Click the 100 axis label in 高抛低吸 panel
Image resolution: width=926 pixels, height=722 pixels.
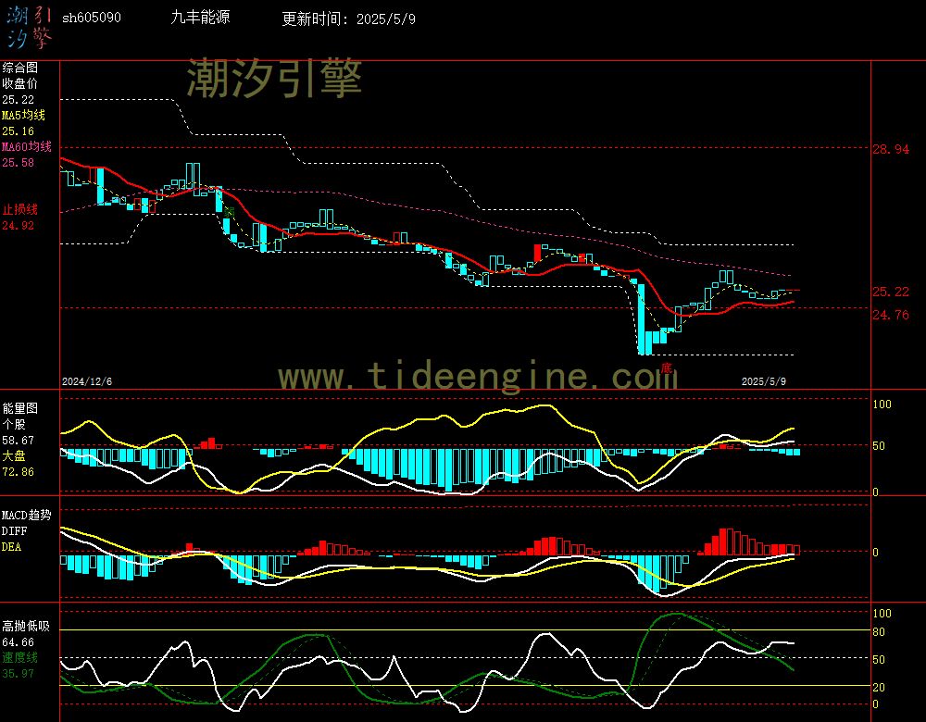(x=882, y=614)
